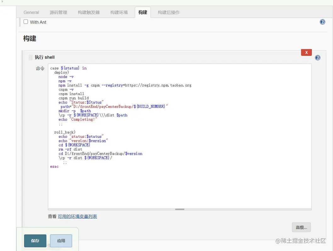Click the 'echo "Completing!"' line
333x251 pixels.
pyautogui.click(x=78, y=119)
